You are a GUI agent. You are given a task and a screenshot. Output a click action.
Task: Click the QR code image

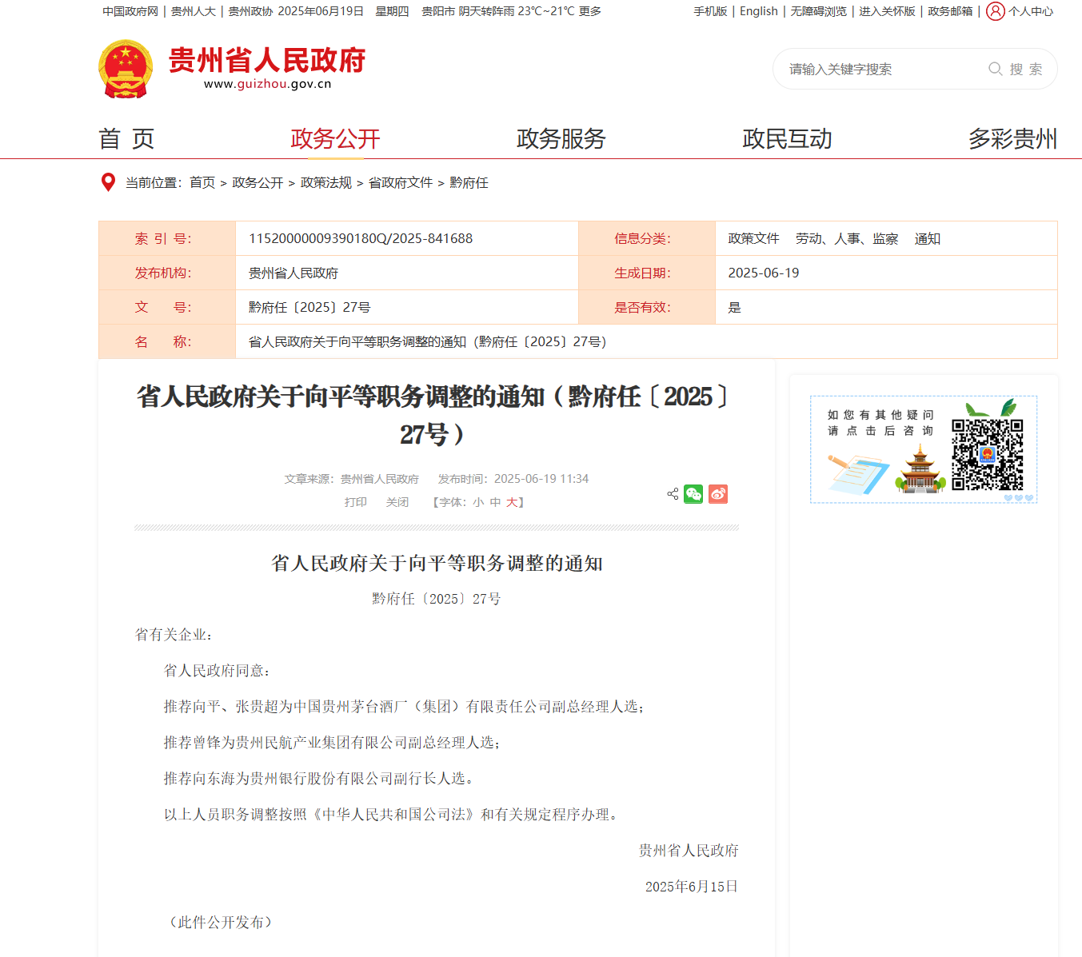coord(987,454)
